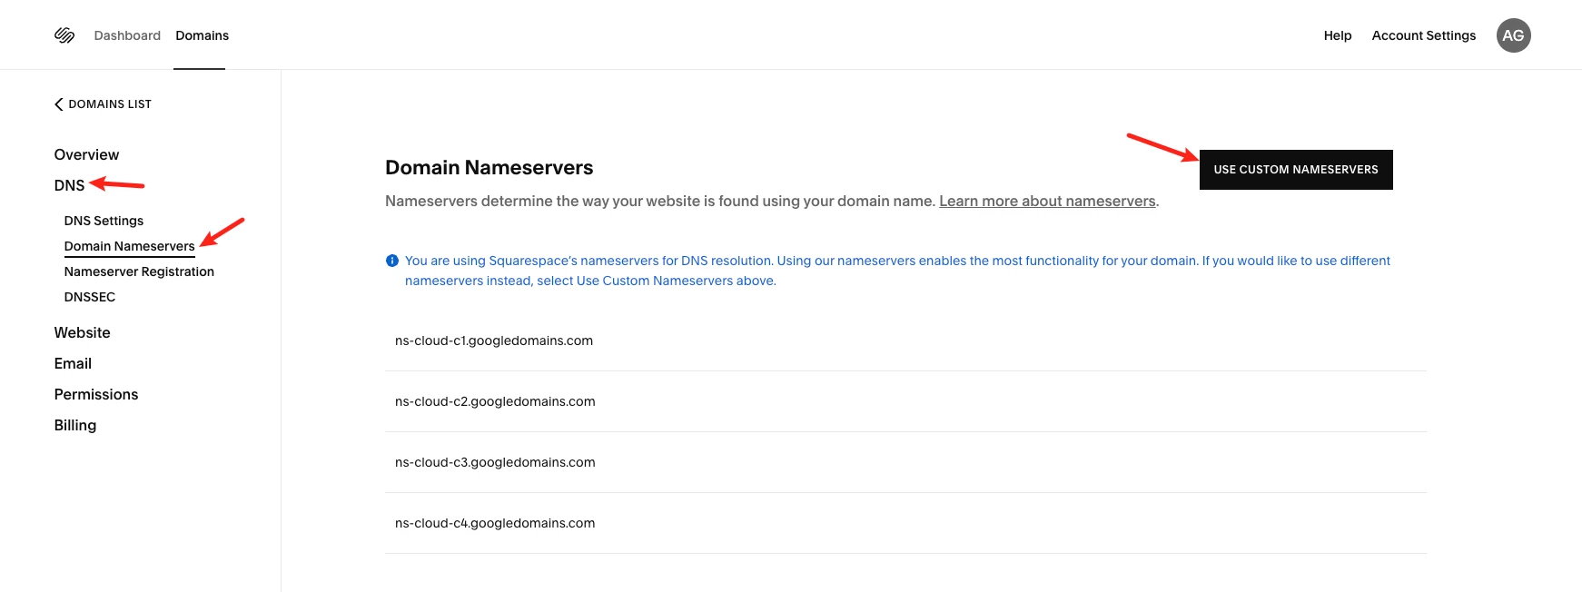
Task: Switch to the Domains tab
Action: click(202, 35)
